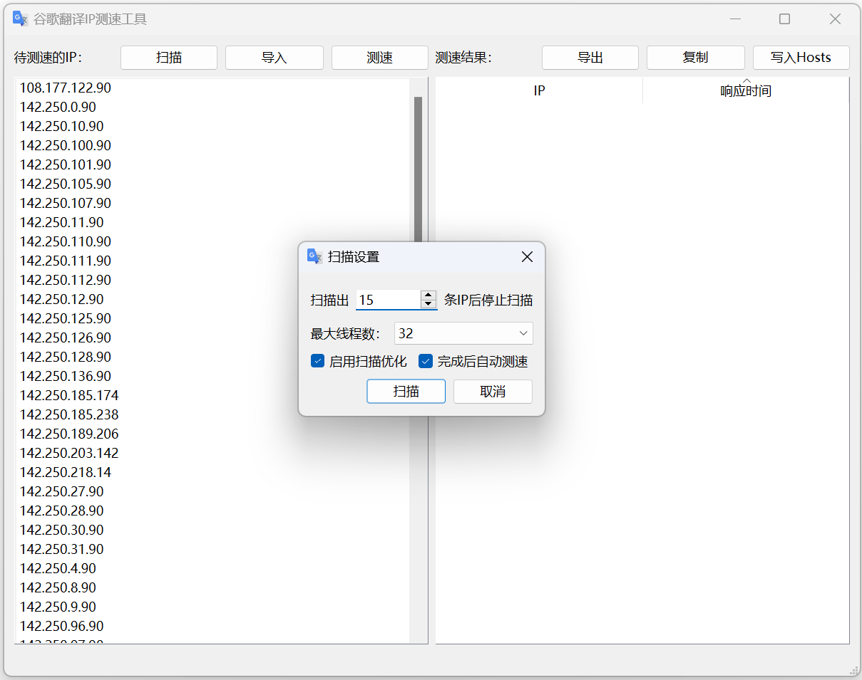Select IP 142.250.31.90 in the list
The image size is (862, 680).
[x=61, y=549]
